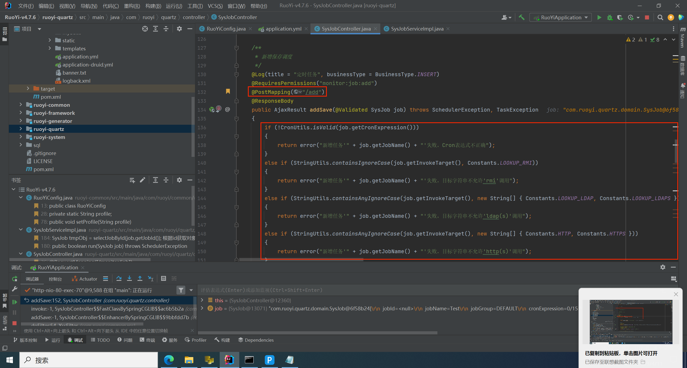
Task: Expand the job variable in debugger
Action: tap(202, 308)
